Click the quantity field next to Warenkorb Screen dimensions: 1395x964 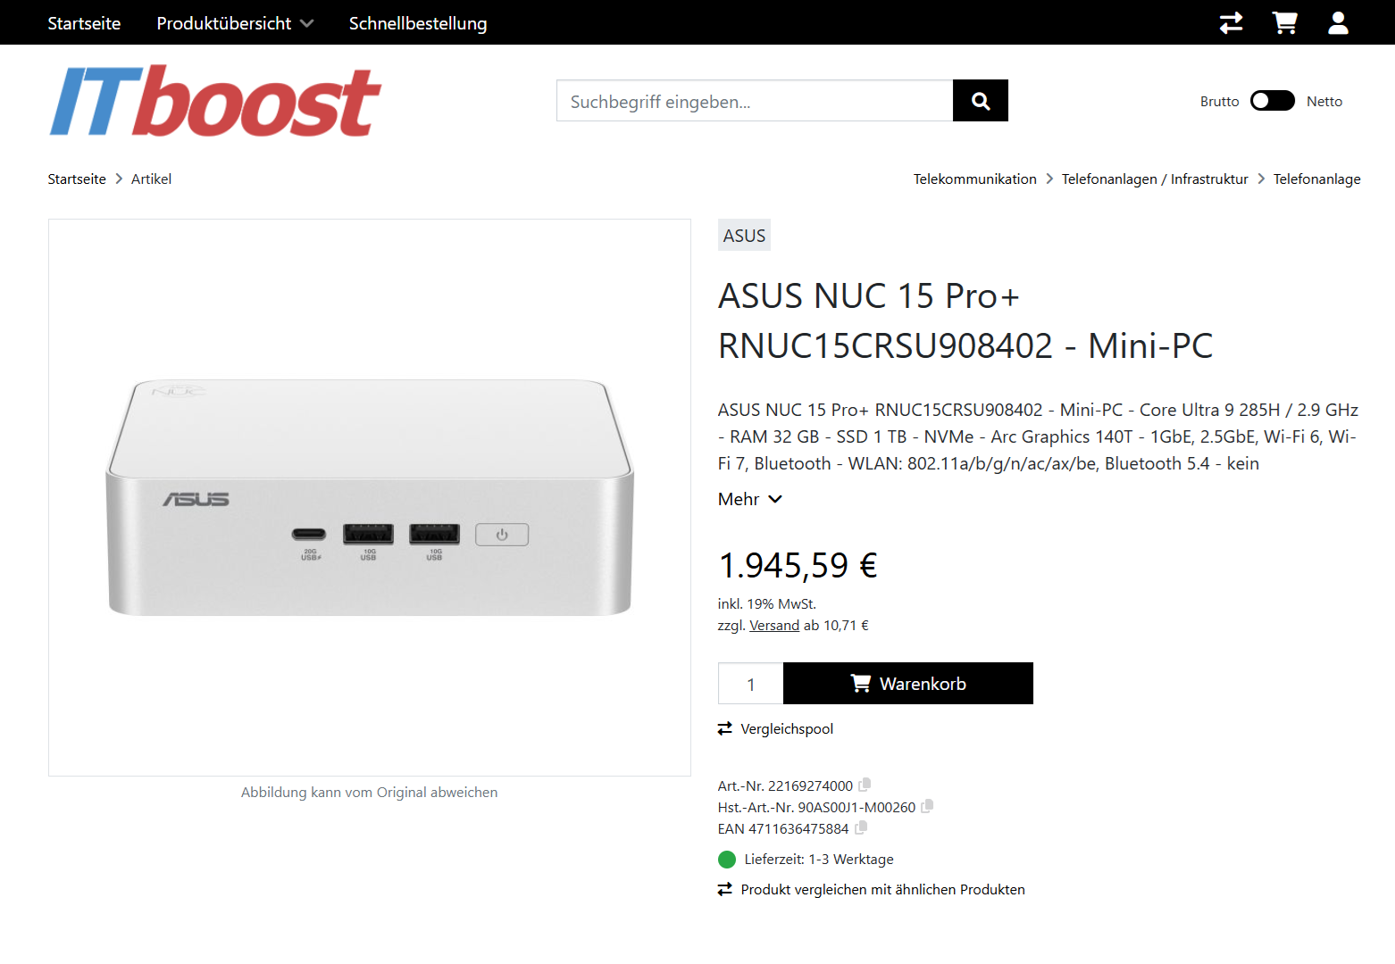click(x=751, y=684)
